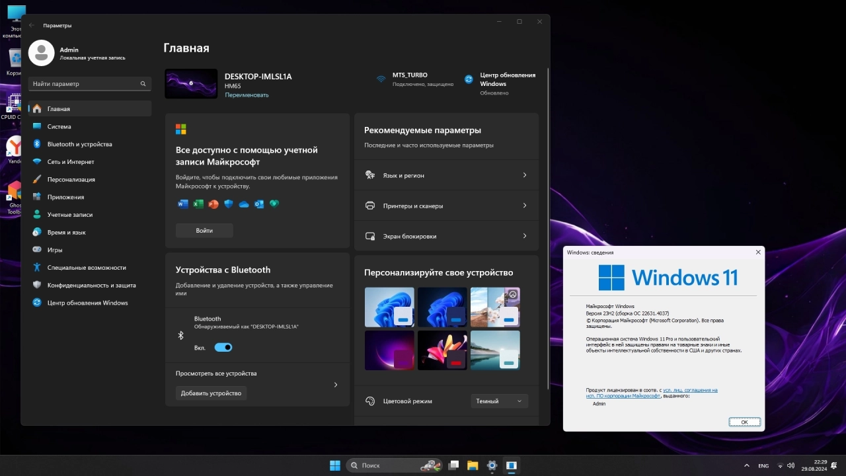Expand the Принтеры и сканеры chevron
The image size is (846, 476).
525,206
